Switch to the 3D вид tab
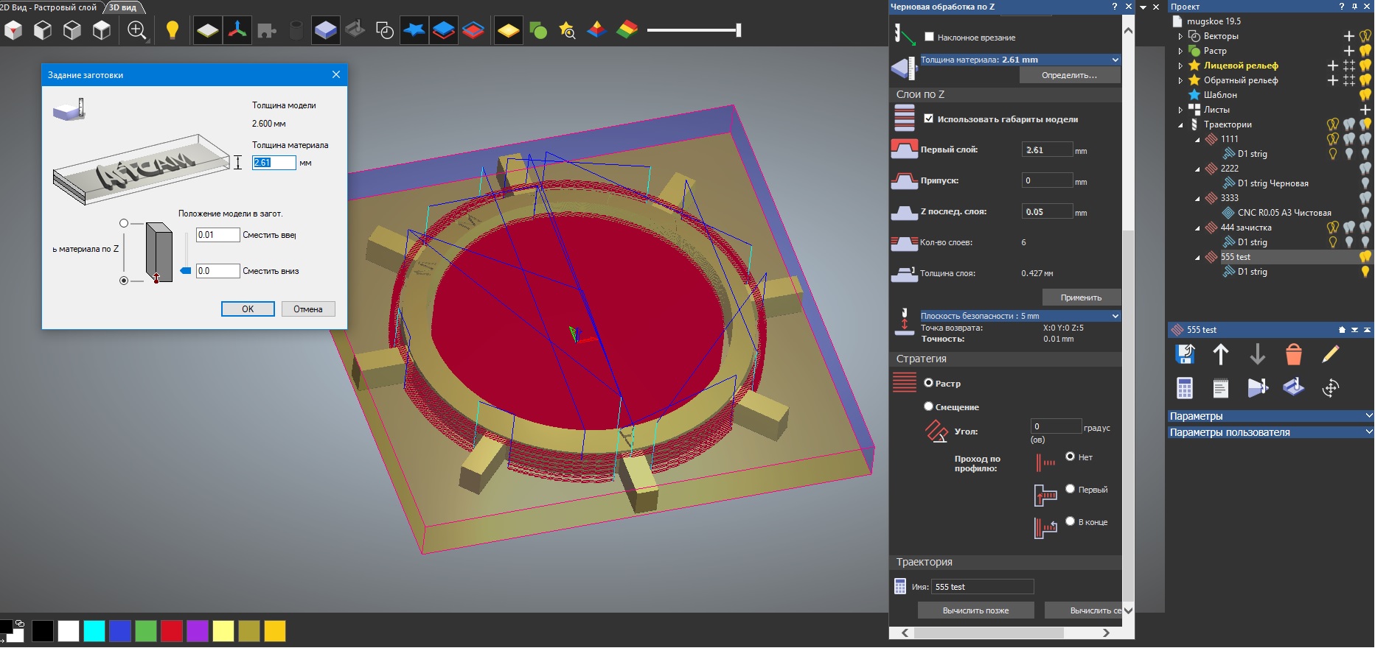This screenshot has height=648, width=1375. (x=123, y=7)
